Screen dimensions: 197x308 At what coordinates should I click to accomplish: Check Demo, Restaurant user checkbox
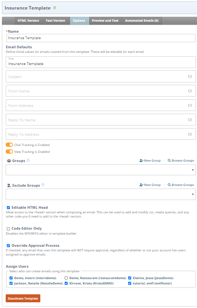click(x=66, y=278)
